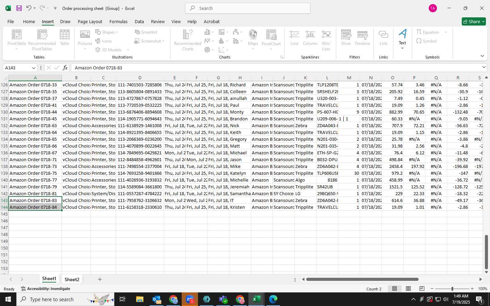
Task: Click the Save icon in title bar
Action: point(19,8)
